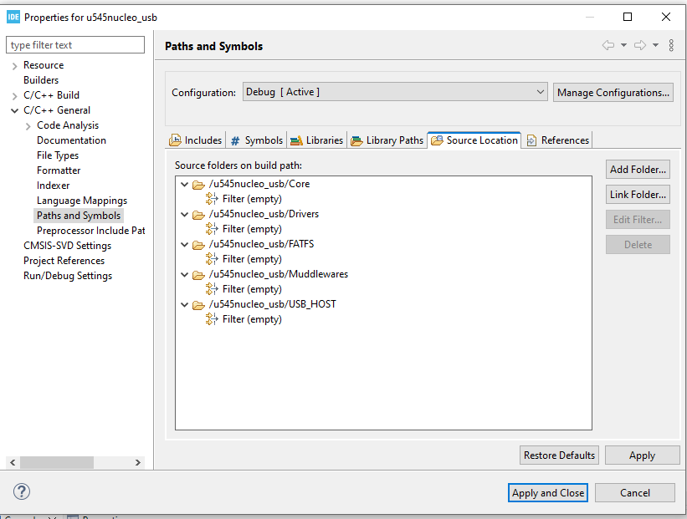Switch to the Library Paths tab
This screenshot has width=687, height=519.
pyautogui.click(x=387, y=140)
